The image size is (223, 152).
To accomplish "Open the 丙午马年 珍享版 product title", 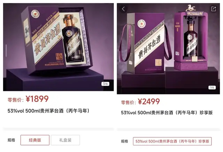I will tap(167, 113).
